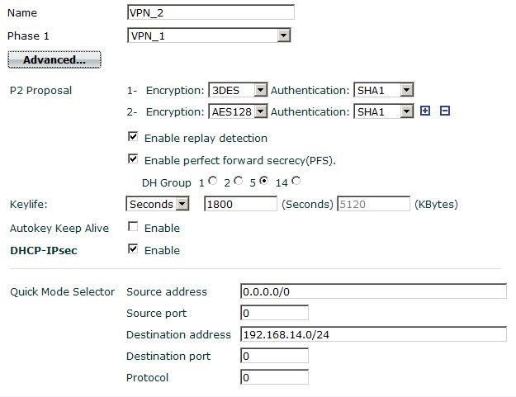Image resolution: width=516 pixels, height=397 pixels.
Task: Click the Name text field
Action: coord(211,12)
